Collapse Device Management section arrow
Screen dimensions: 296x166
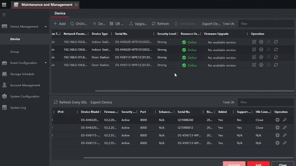point(45,27)
